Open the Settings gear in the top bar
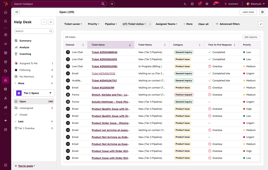This screenshot has height=170, width=268. (x=207, y=4)
